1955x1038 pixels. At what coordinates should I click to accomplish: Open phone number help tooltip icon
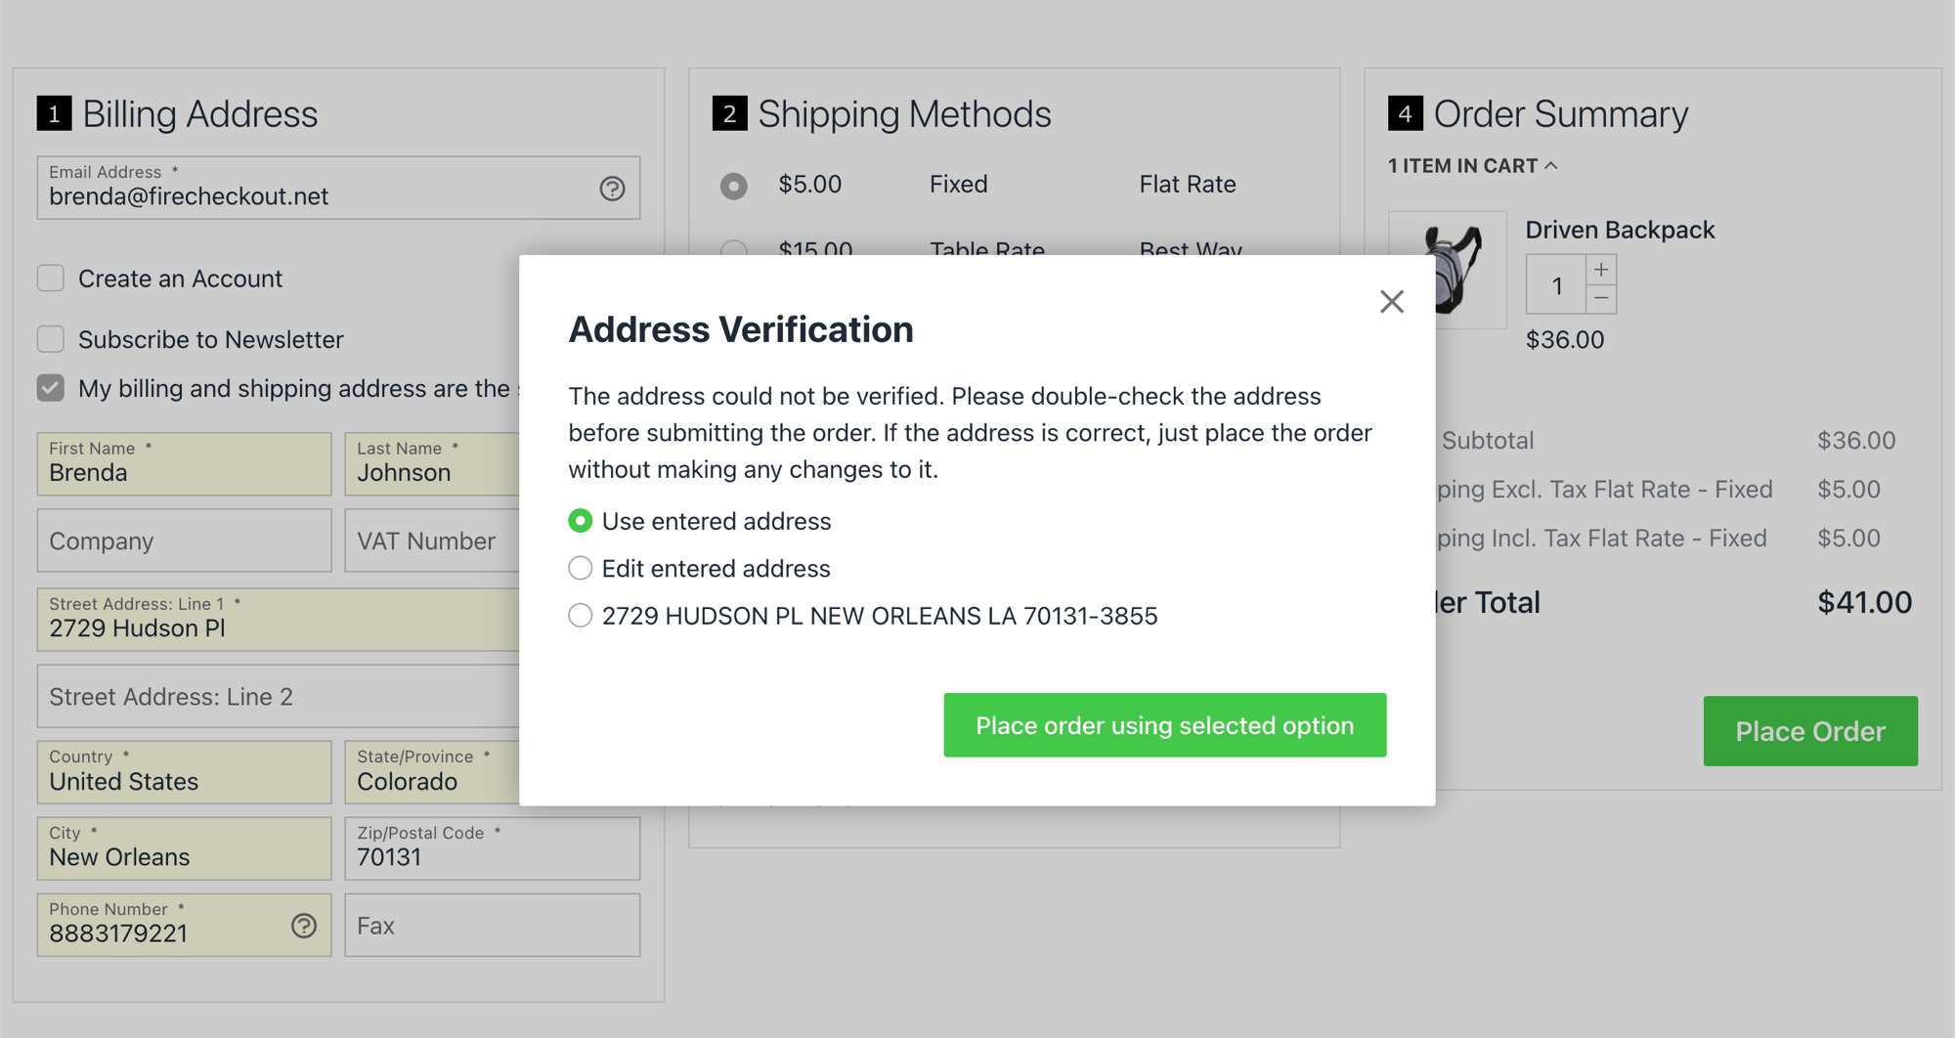pos(304,926)
